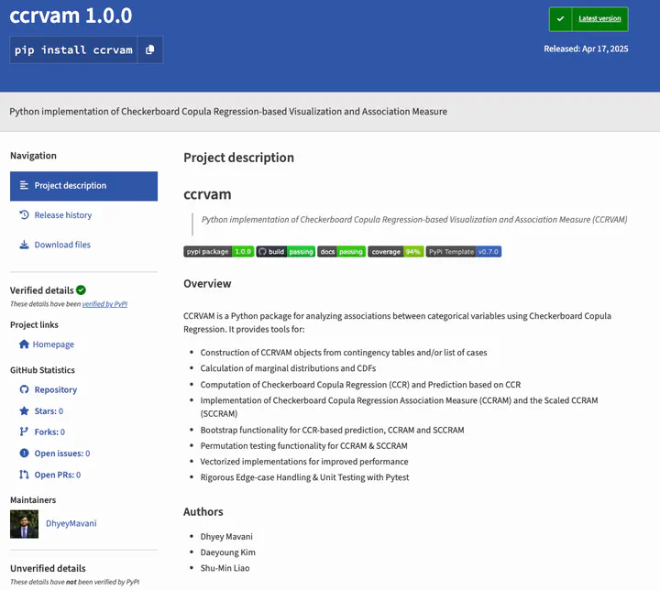The height and width of the screenshot is (590, 660).
Task: Select the Project description navigation tab
Action: tap(83, 186)
